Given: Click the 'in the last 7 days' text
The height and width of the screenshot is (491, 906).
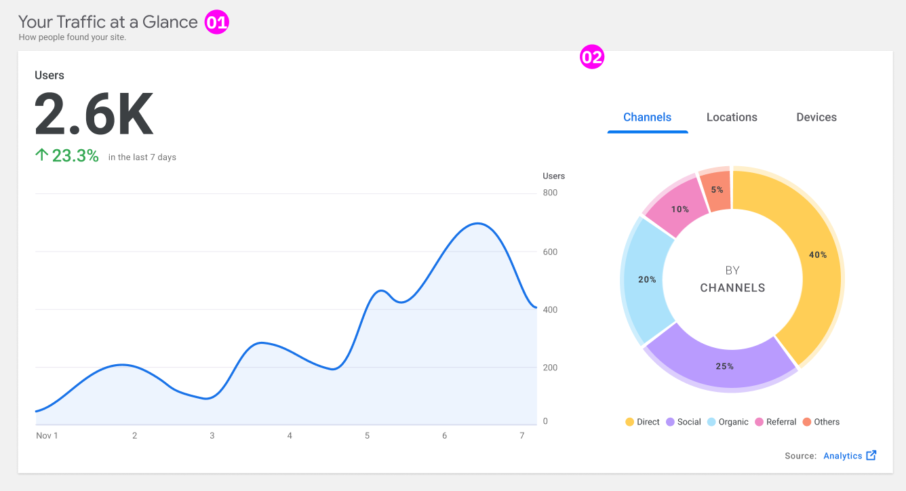Looking at the screenshot, I should 142,157.
